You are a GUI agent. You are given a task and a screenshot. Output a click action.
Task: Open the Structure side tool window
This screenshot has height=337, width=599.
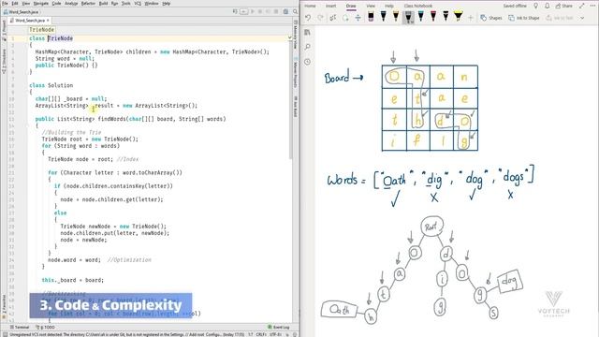[4, 61]
